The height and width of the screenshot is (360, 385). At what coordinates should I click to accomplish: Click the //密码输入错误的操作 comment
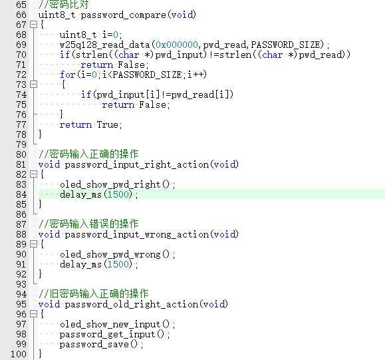[88, 224]
